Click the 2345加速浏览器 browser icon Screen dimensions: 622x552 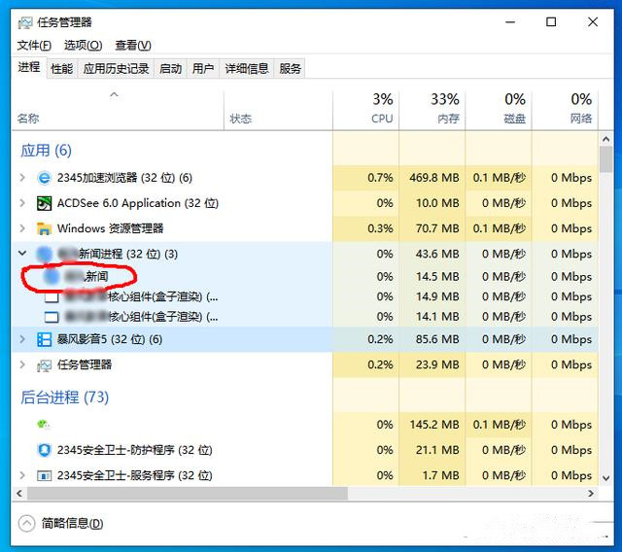click(44, 178)
